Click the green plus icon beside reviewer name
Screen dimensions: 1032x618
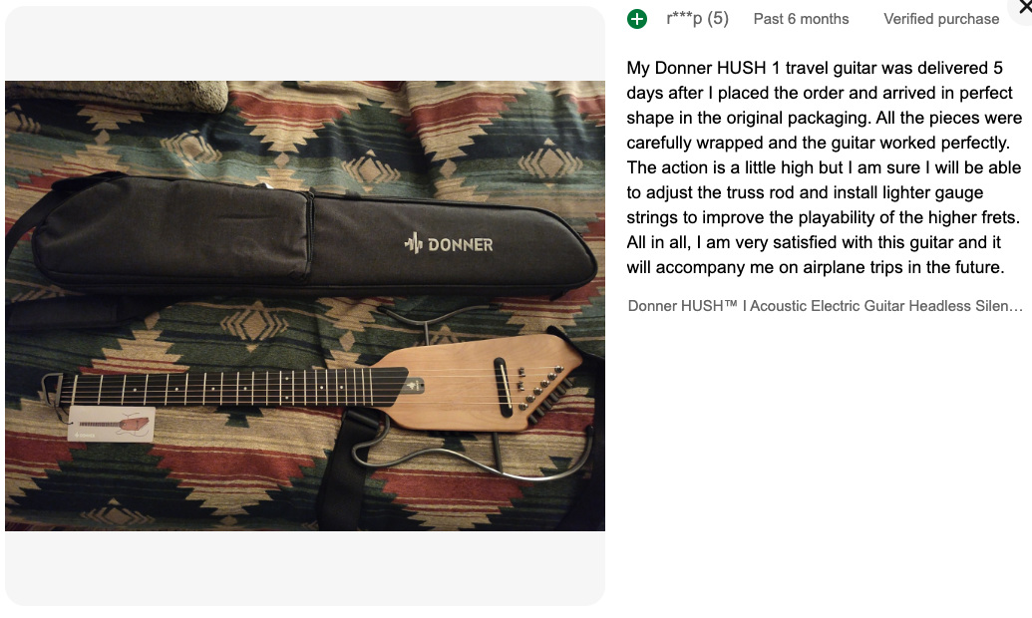click(636, 19)
